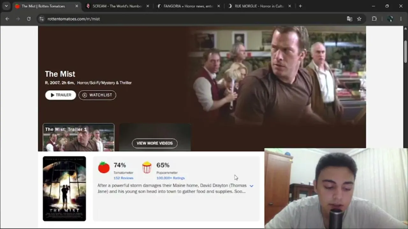Click the Horror/Sci-Fi/Mystery & Thriller genre text
Image resolution: width=408 pixels, height=229 pixels.
[x=104, y=83]
